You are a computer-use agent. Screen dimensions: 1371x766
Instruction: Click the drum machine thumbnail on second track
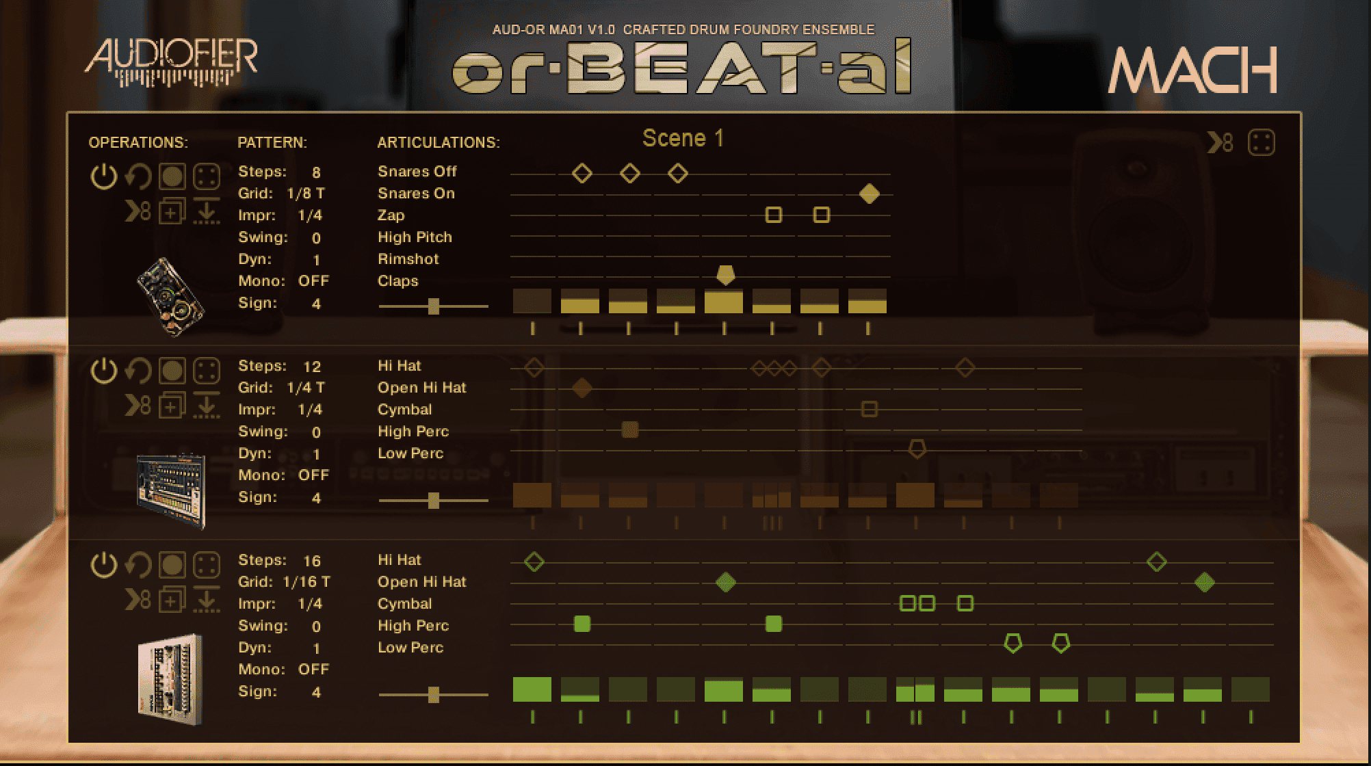point(171,489)
